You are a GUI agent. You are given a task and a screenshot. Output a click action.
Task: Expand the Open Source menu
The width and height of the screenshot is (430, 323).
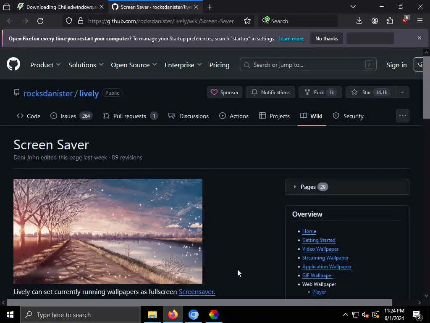pos(134,65)
